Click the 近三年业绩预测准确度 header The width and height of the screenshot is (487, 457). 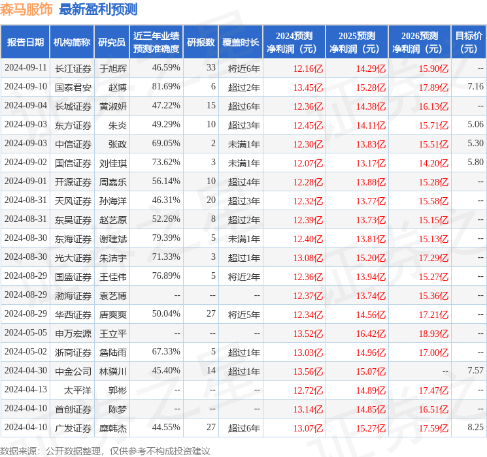pos(156,42)
